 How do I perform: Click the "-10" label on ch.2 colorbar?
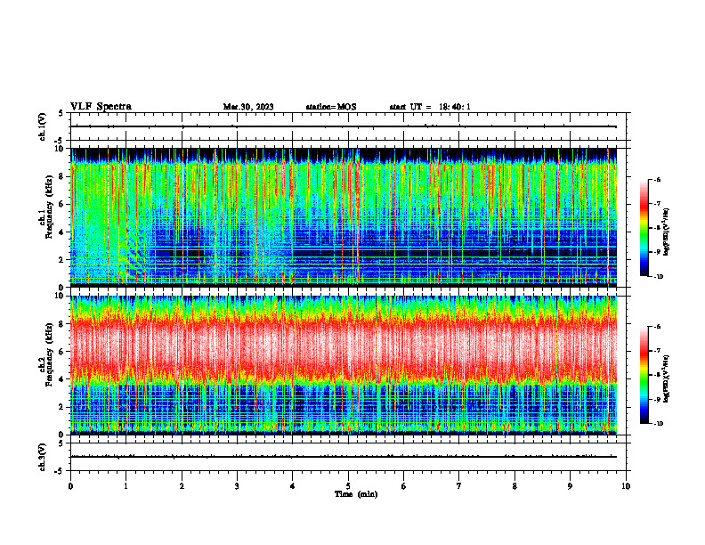(x=659, y=424)
